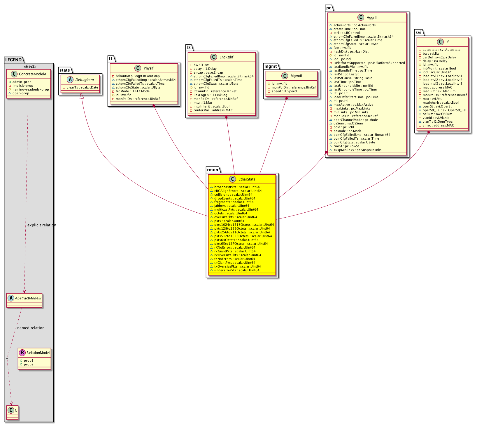Click the pink R icon of RelationModel
Viewport: 477px width, 425px height.
tap(22, 353)
